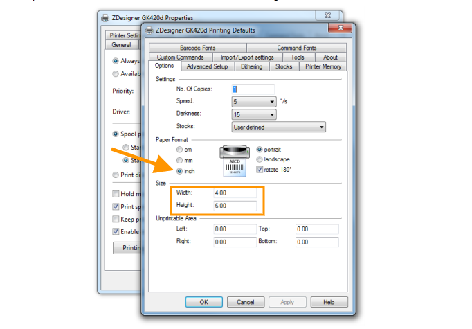Select Print directly radio in Properties window
The width and height of the screenshot is (472, 329).
pos(116,175)
